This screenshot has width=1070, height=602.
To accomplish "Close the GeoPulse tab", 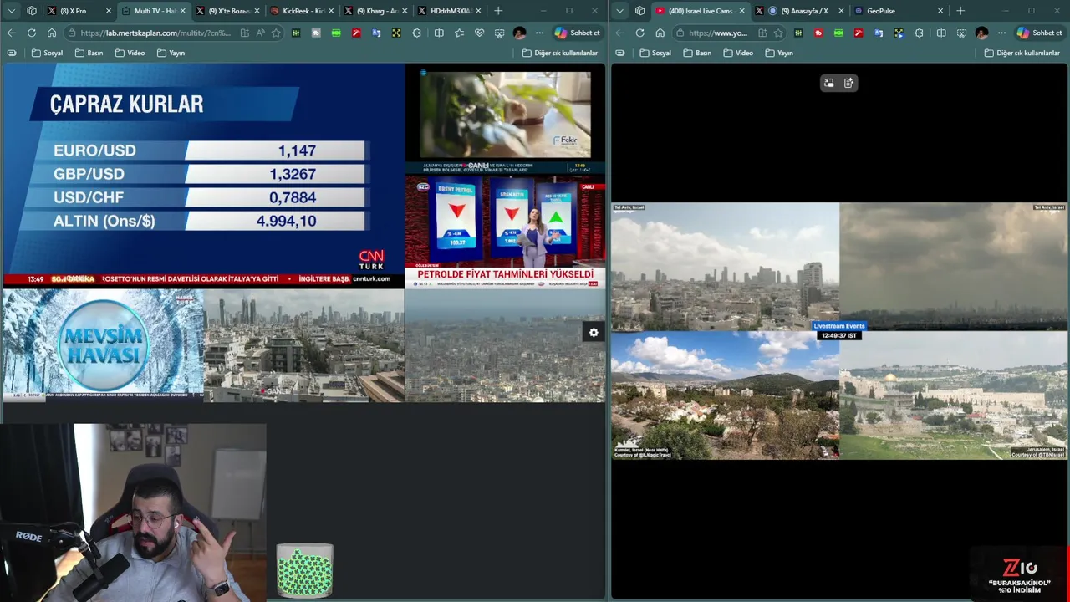I will pyautogui.click(x=940, y=11).
